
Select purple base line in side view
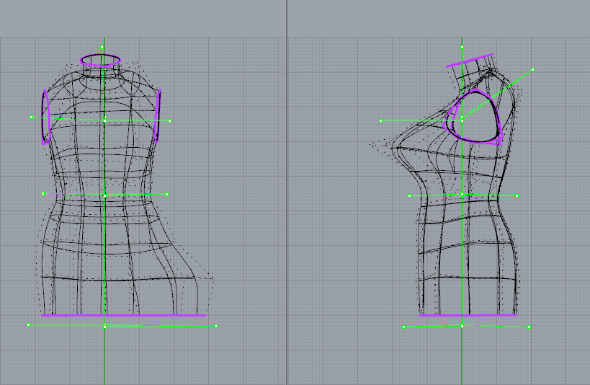pyautogui.click(x=468, y=315)
